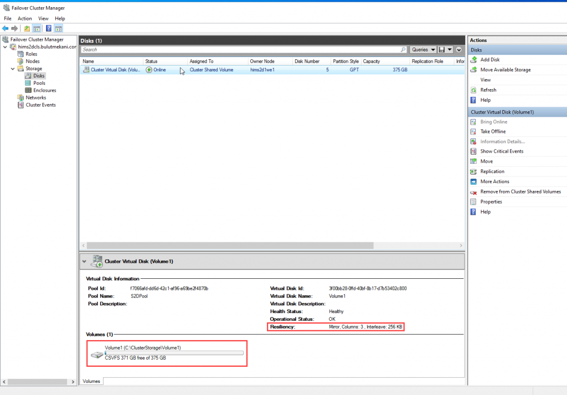Viewport: 567px width, 395px height.
Task: Collapse the Cluster Virtual Disk details pane
Action: click(x=84, y=261)
